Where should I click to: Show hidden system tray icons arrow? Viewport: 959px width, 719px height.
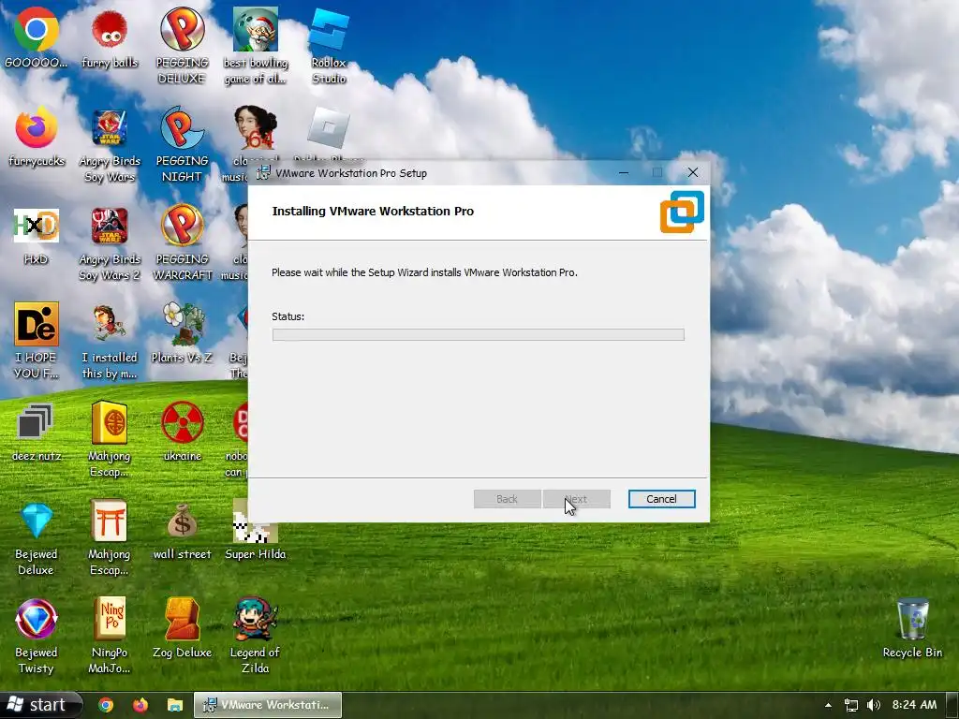coord(828,705)
